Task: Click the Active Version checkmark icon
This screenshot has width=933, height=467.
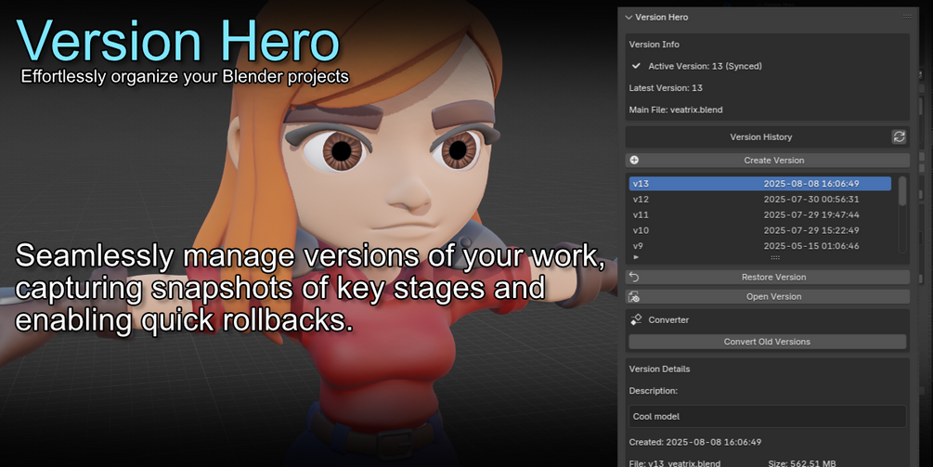Action: 636,66
